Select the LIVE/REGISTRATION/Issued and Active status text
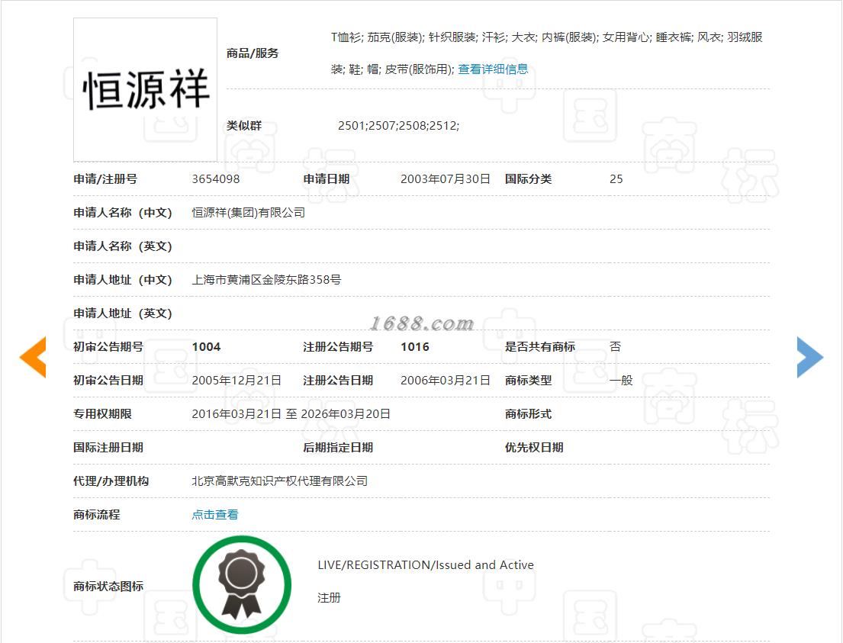Viewport: 843px width, 643px height. point(426,565)
